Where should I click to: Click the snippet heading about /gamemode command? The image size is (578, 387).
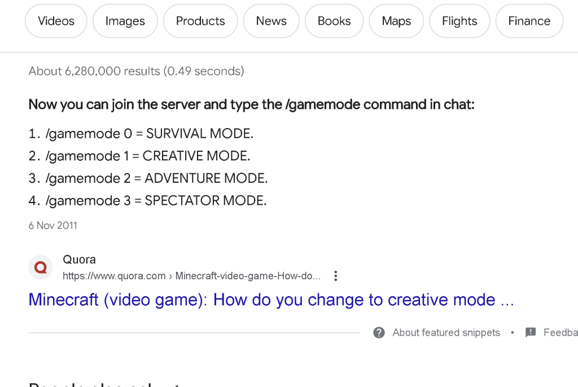pyautogui.click(x=251, y=104)
